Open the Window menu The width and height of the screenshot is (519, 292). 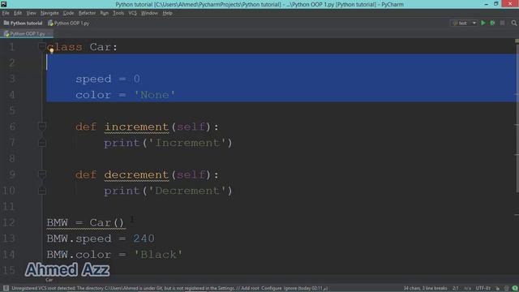tap(149, 13)
